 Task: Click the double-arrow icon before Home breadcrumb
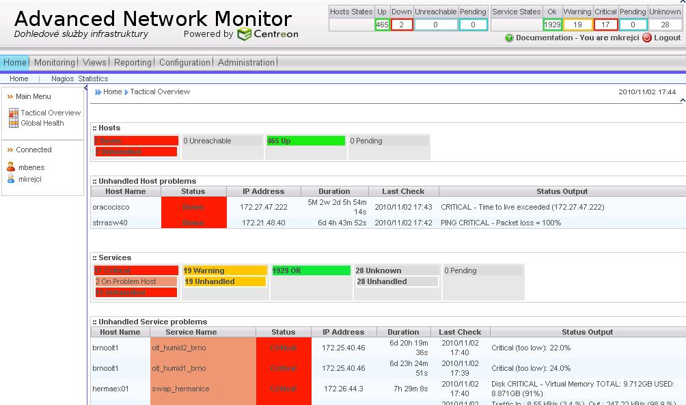tap(98, 92)
